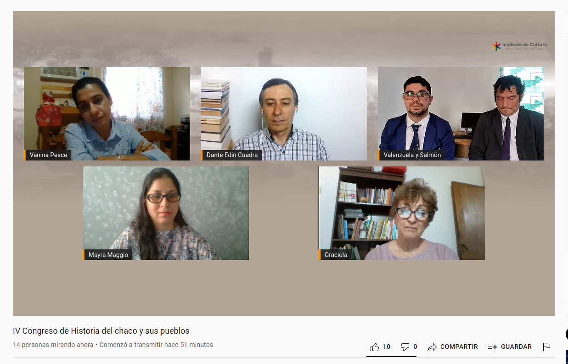The width and height of the screenshot is (568, 364).
Task: Click the thumbs up like icon
Action: 375,347
